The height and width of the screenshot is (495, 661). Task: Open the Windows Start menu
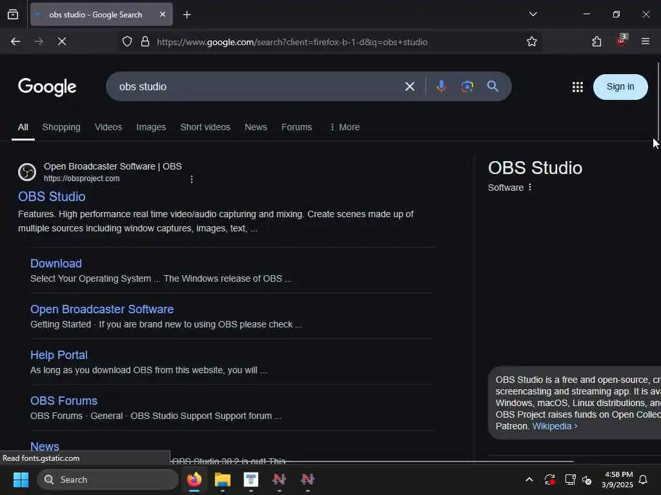tap(21, 480)
